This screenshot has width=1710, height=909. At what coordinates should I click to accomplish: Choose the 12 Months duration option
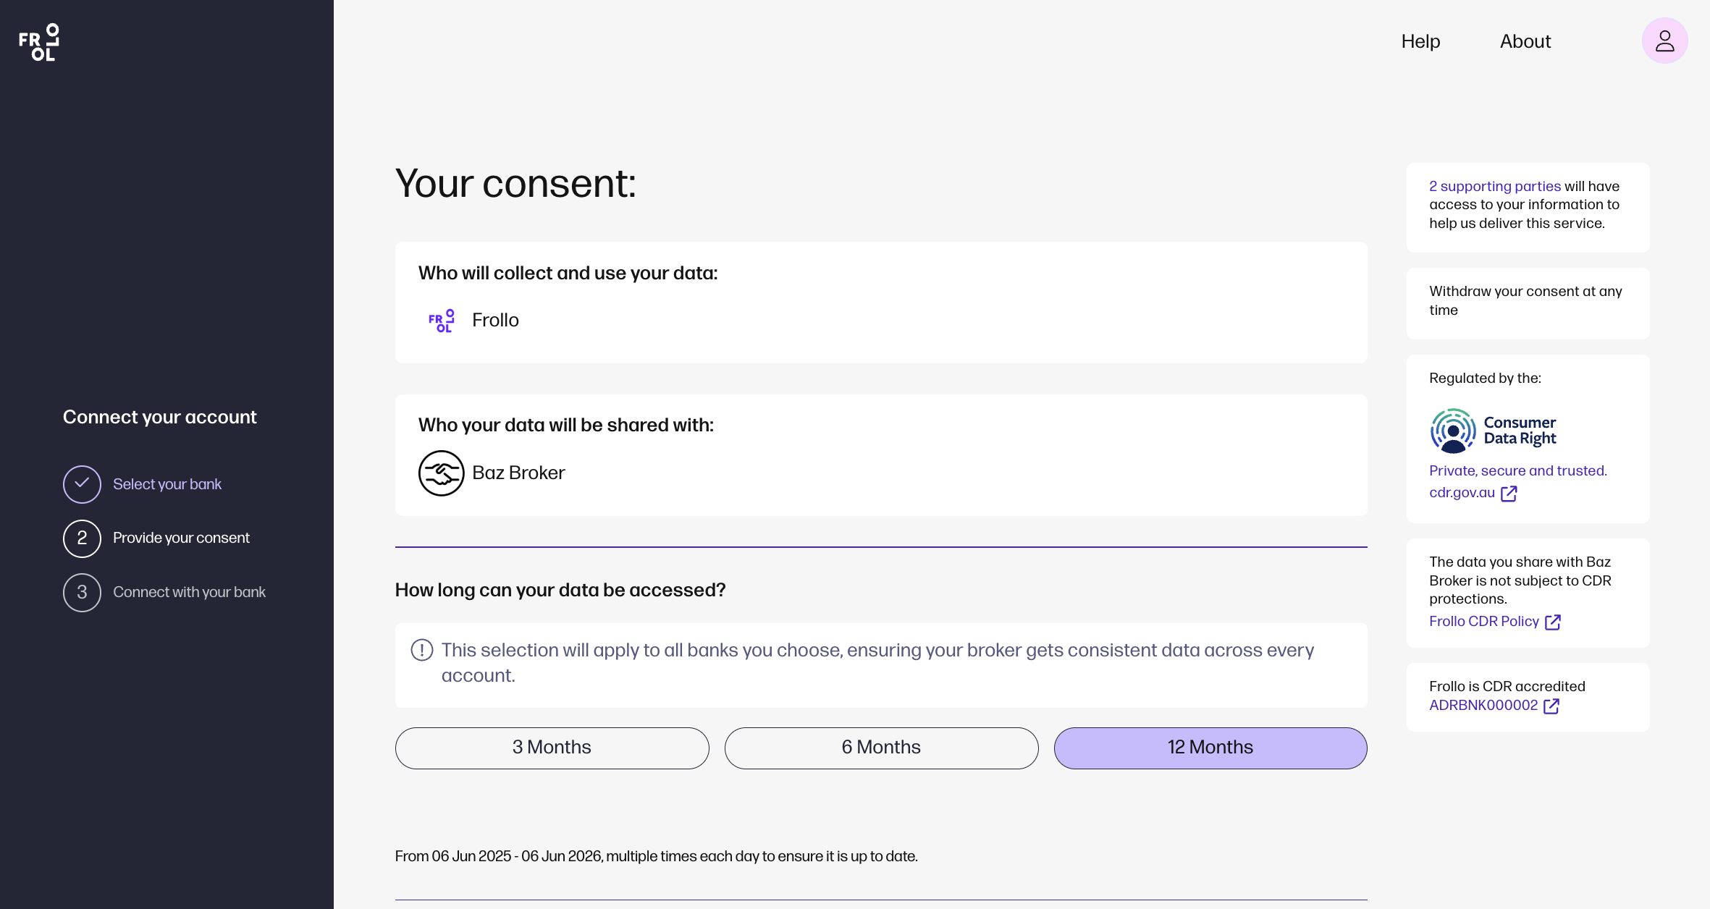click(x=1210, y=748)
